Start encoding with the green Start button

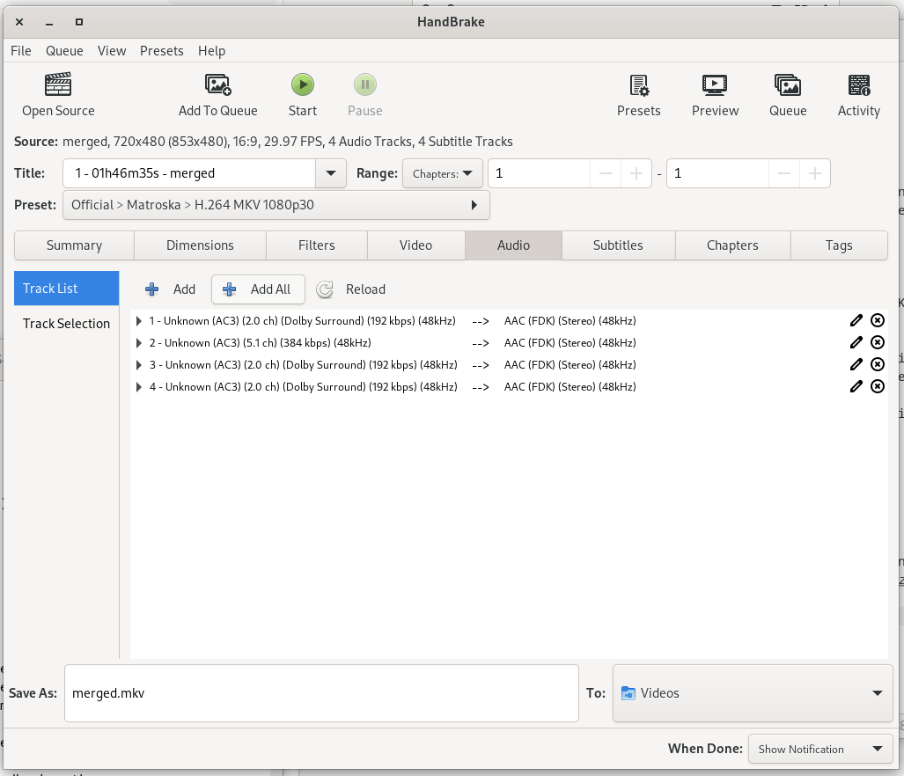click(302, 85)
